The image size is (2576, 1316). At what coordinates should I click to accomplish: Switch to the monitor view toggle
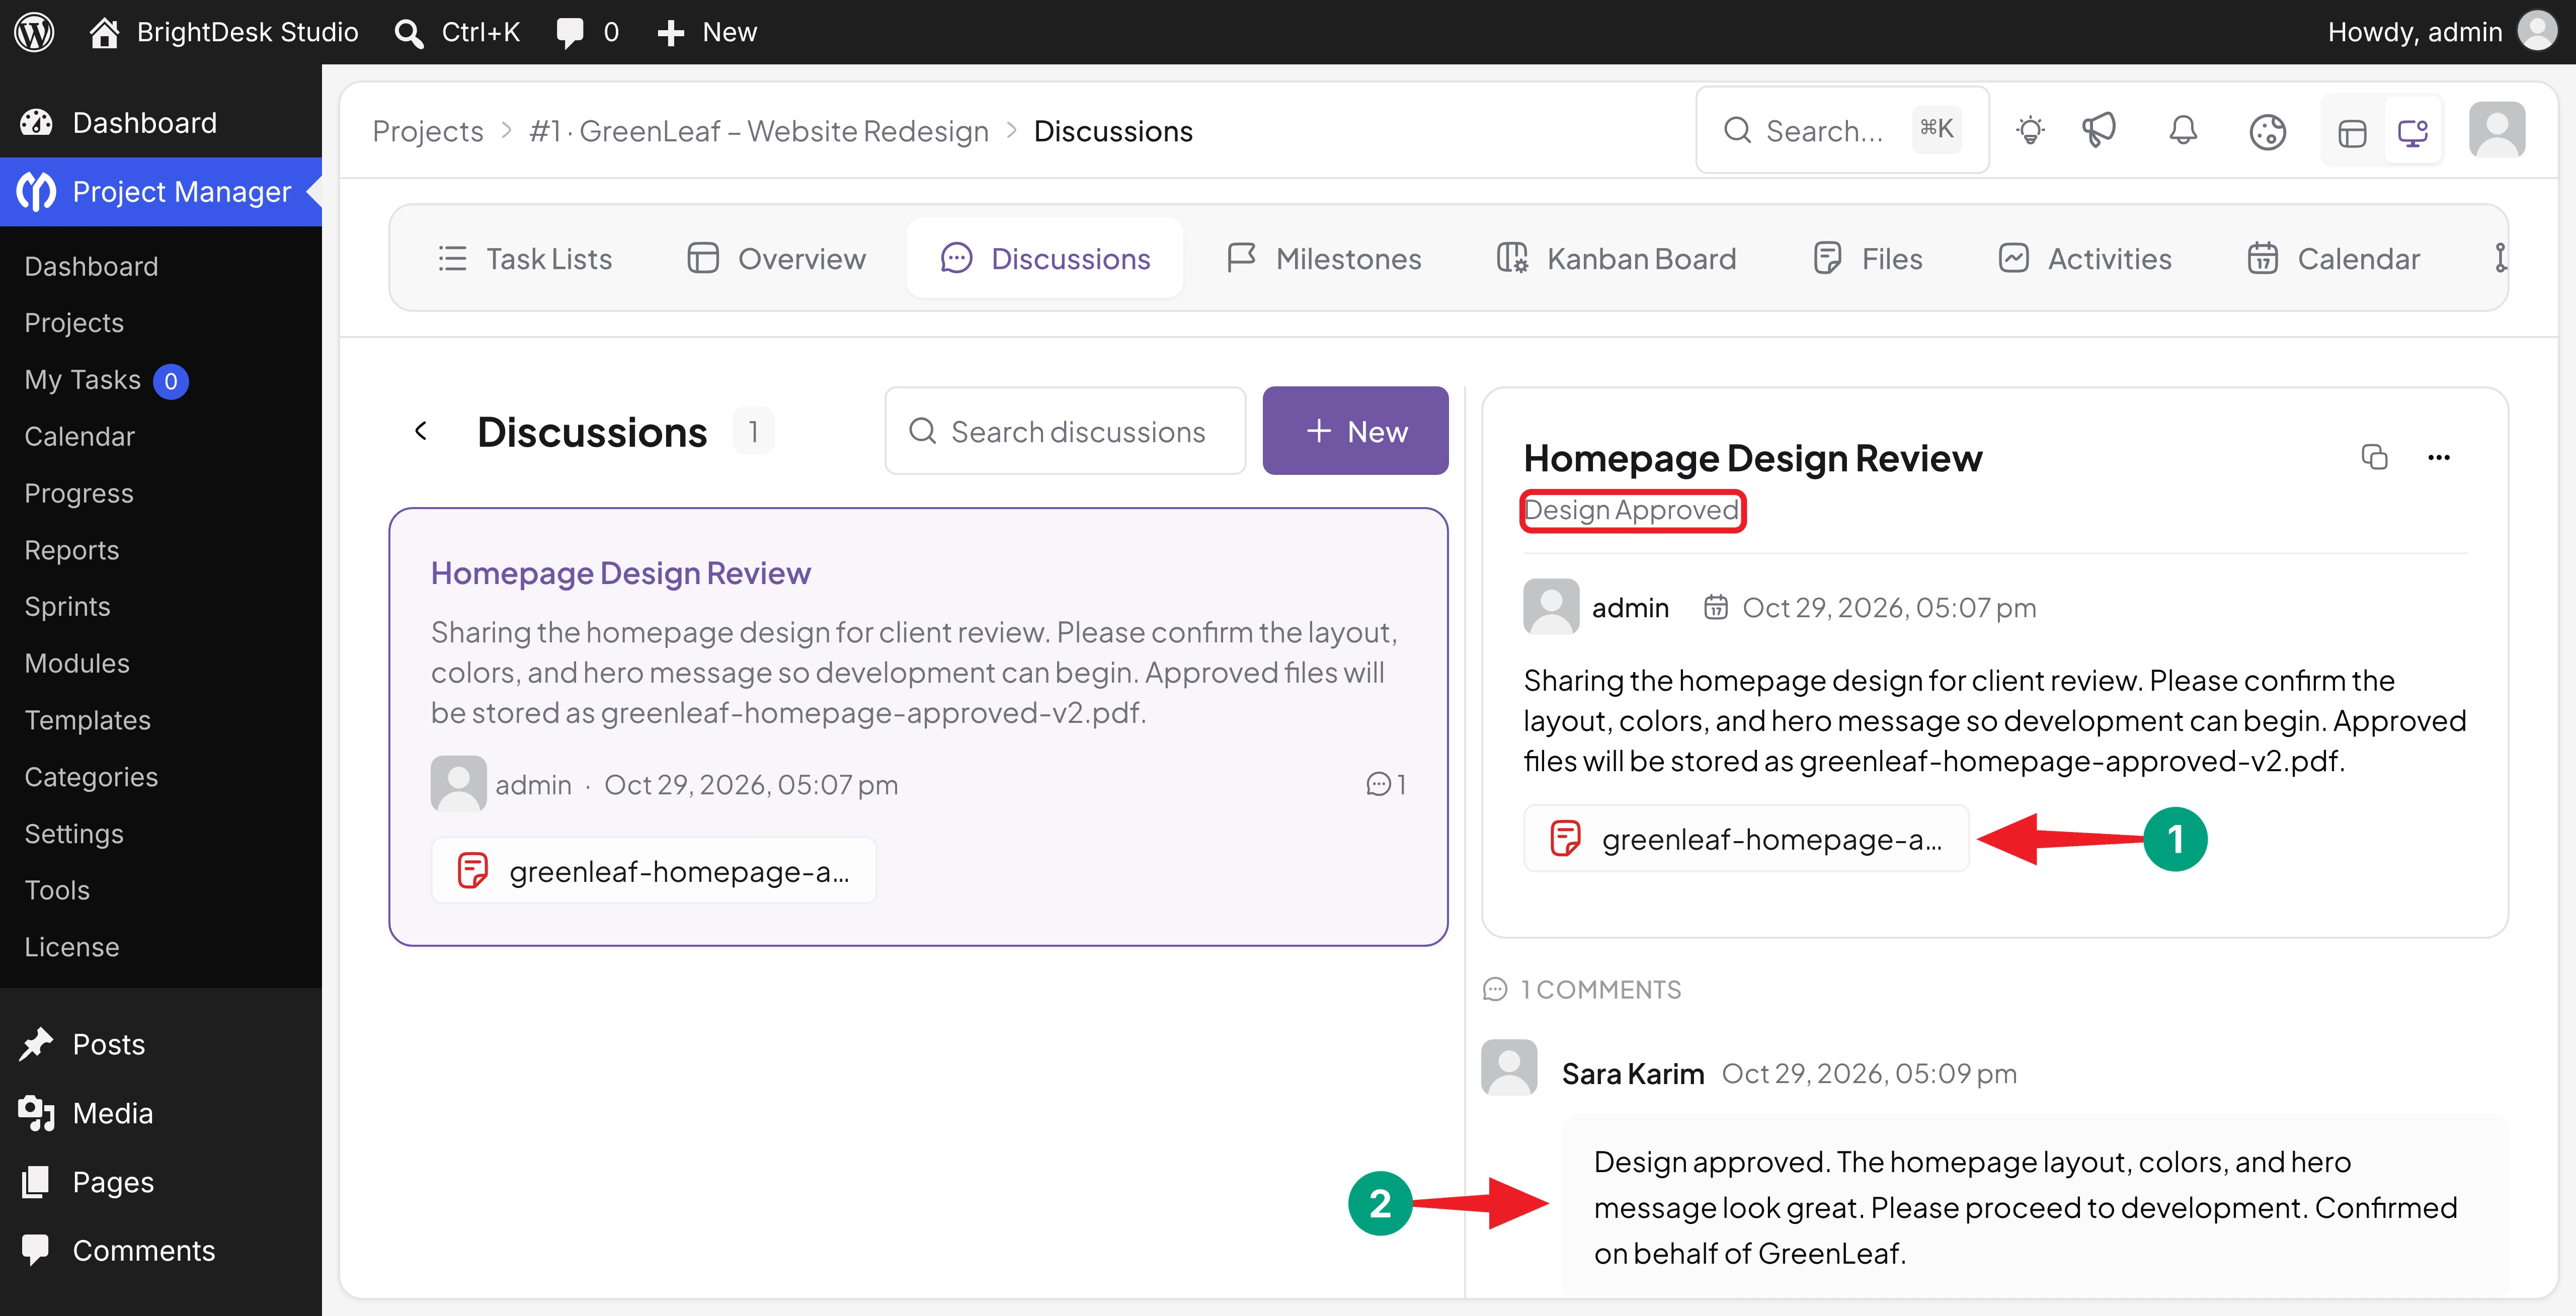pyautogui.click(x=2413, y=131)
